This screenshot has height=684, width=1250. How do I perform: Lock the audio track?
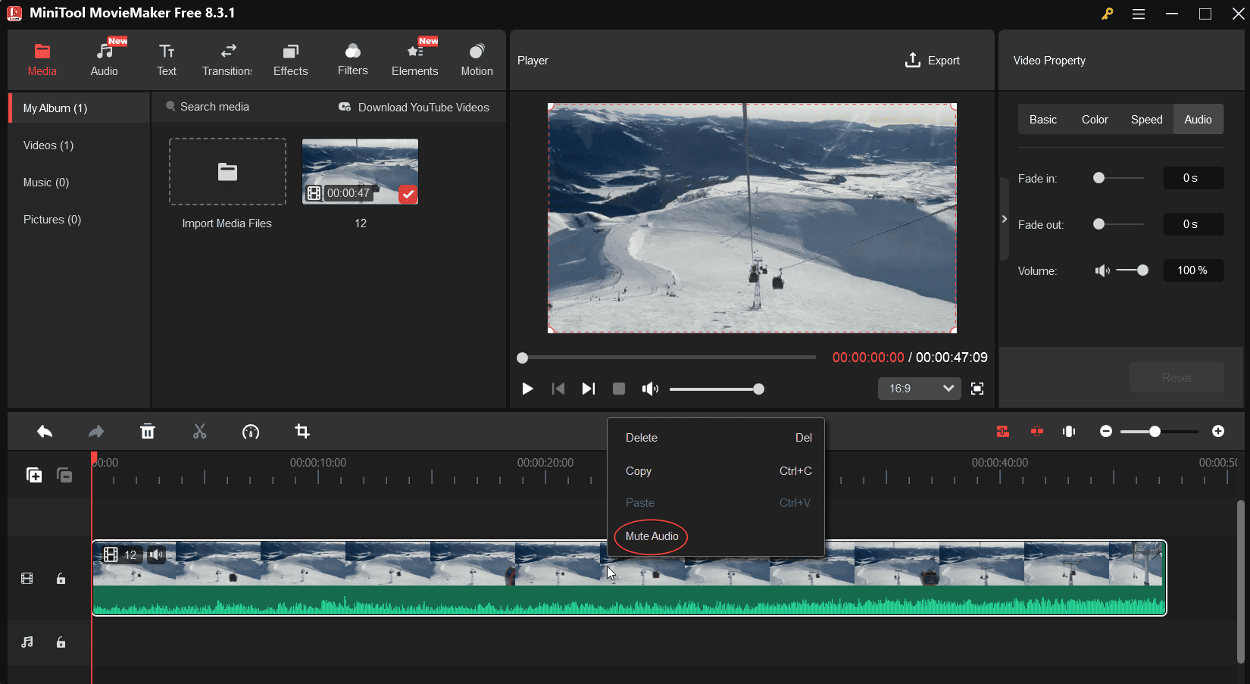(x=61, y=642)
